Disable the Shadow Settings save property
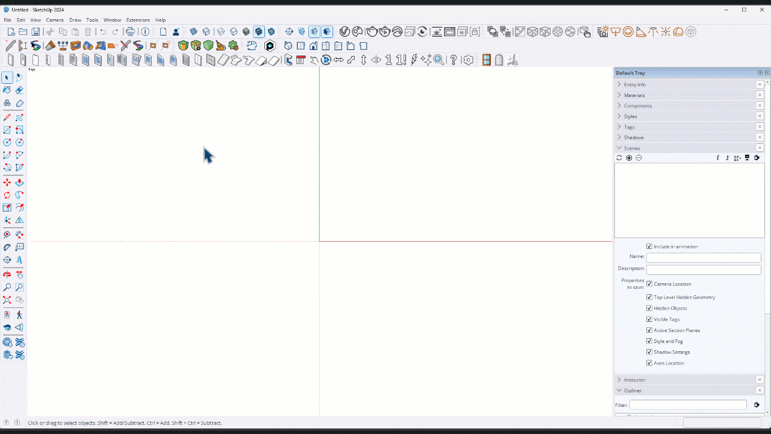Screen dimensions: 771x434 tap(649, 351)
